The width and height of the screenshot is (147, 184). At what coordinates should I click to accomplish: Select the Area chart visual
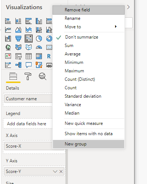18,30
